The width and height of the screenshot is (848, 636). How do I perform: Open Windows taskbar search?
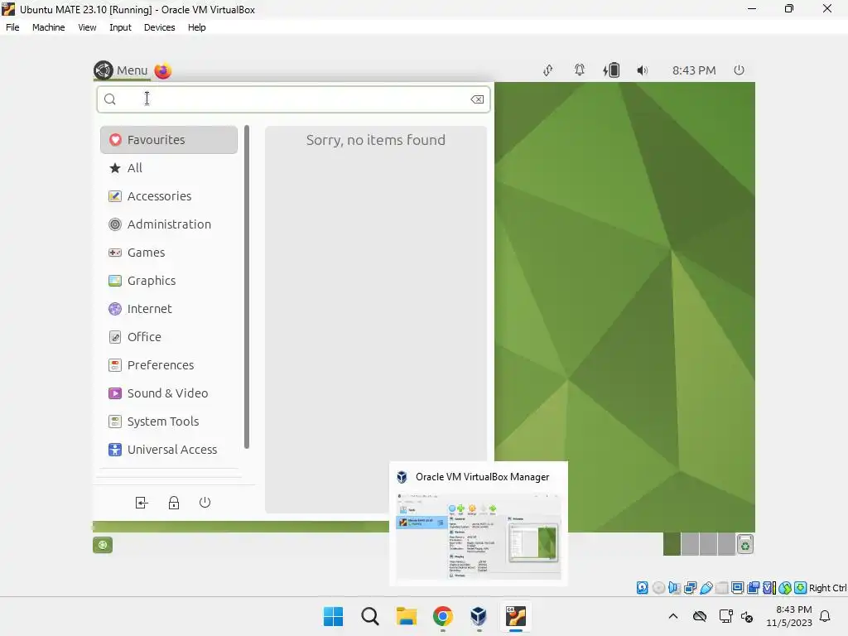370,616
